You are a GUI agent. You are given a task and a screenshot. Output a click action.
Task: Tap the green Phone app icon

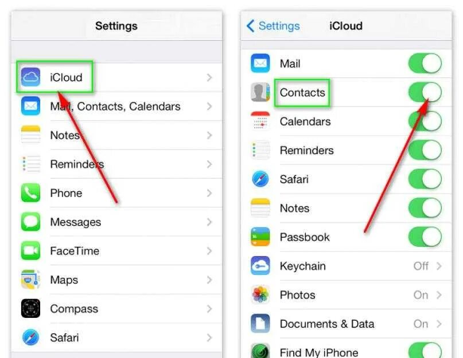pyautogui.click(x=30, y=193)
